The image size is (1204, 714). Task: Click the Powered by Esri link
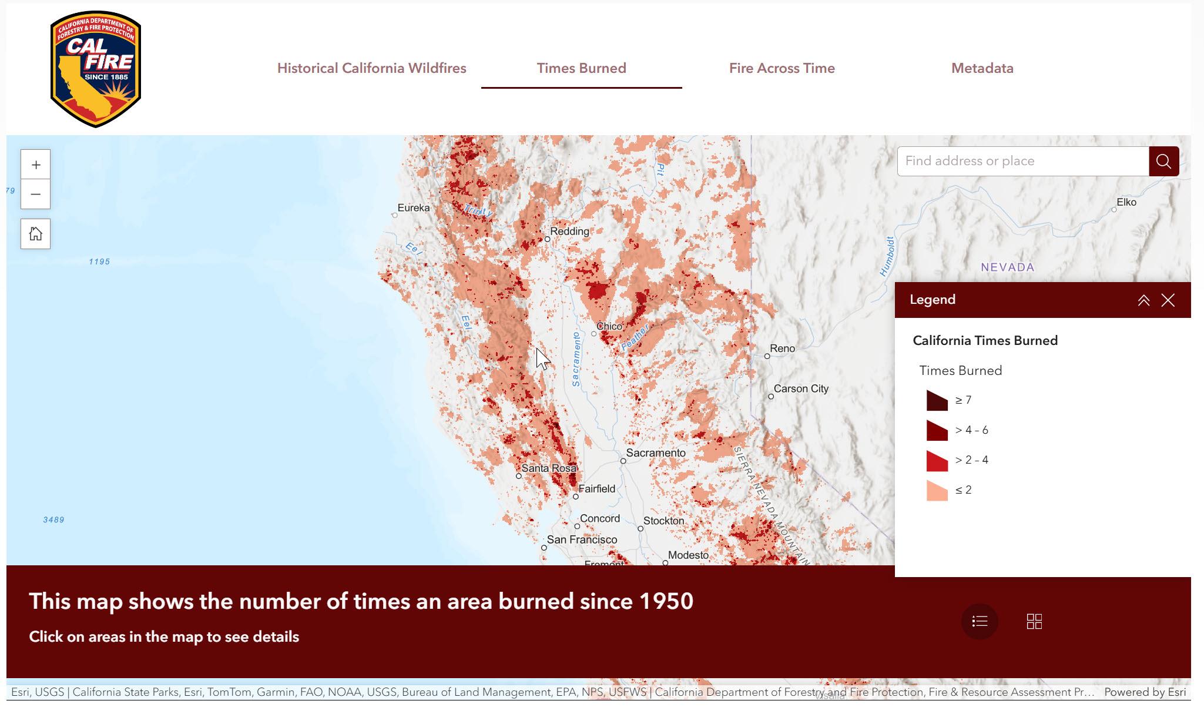point(1145,692)
